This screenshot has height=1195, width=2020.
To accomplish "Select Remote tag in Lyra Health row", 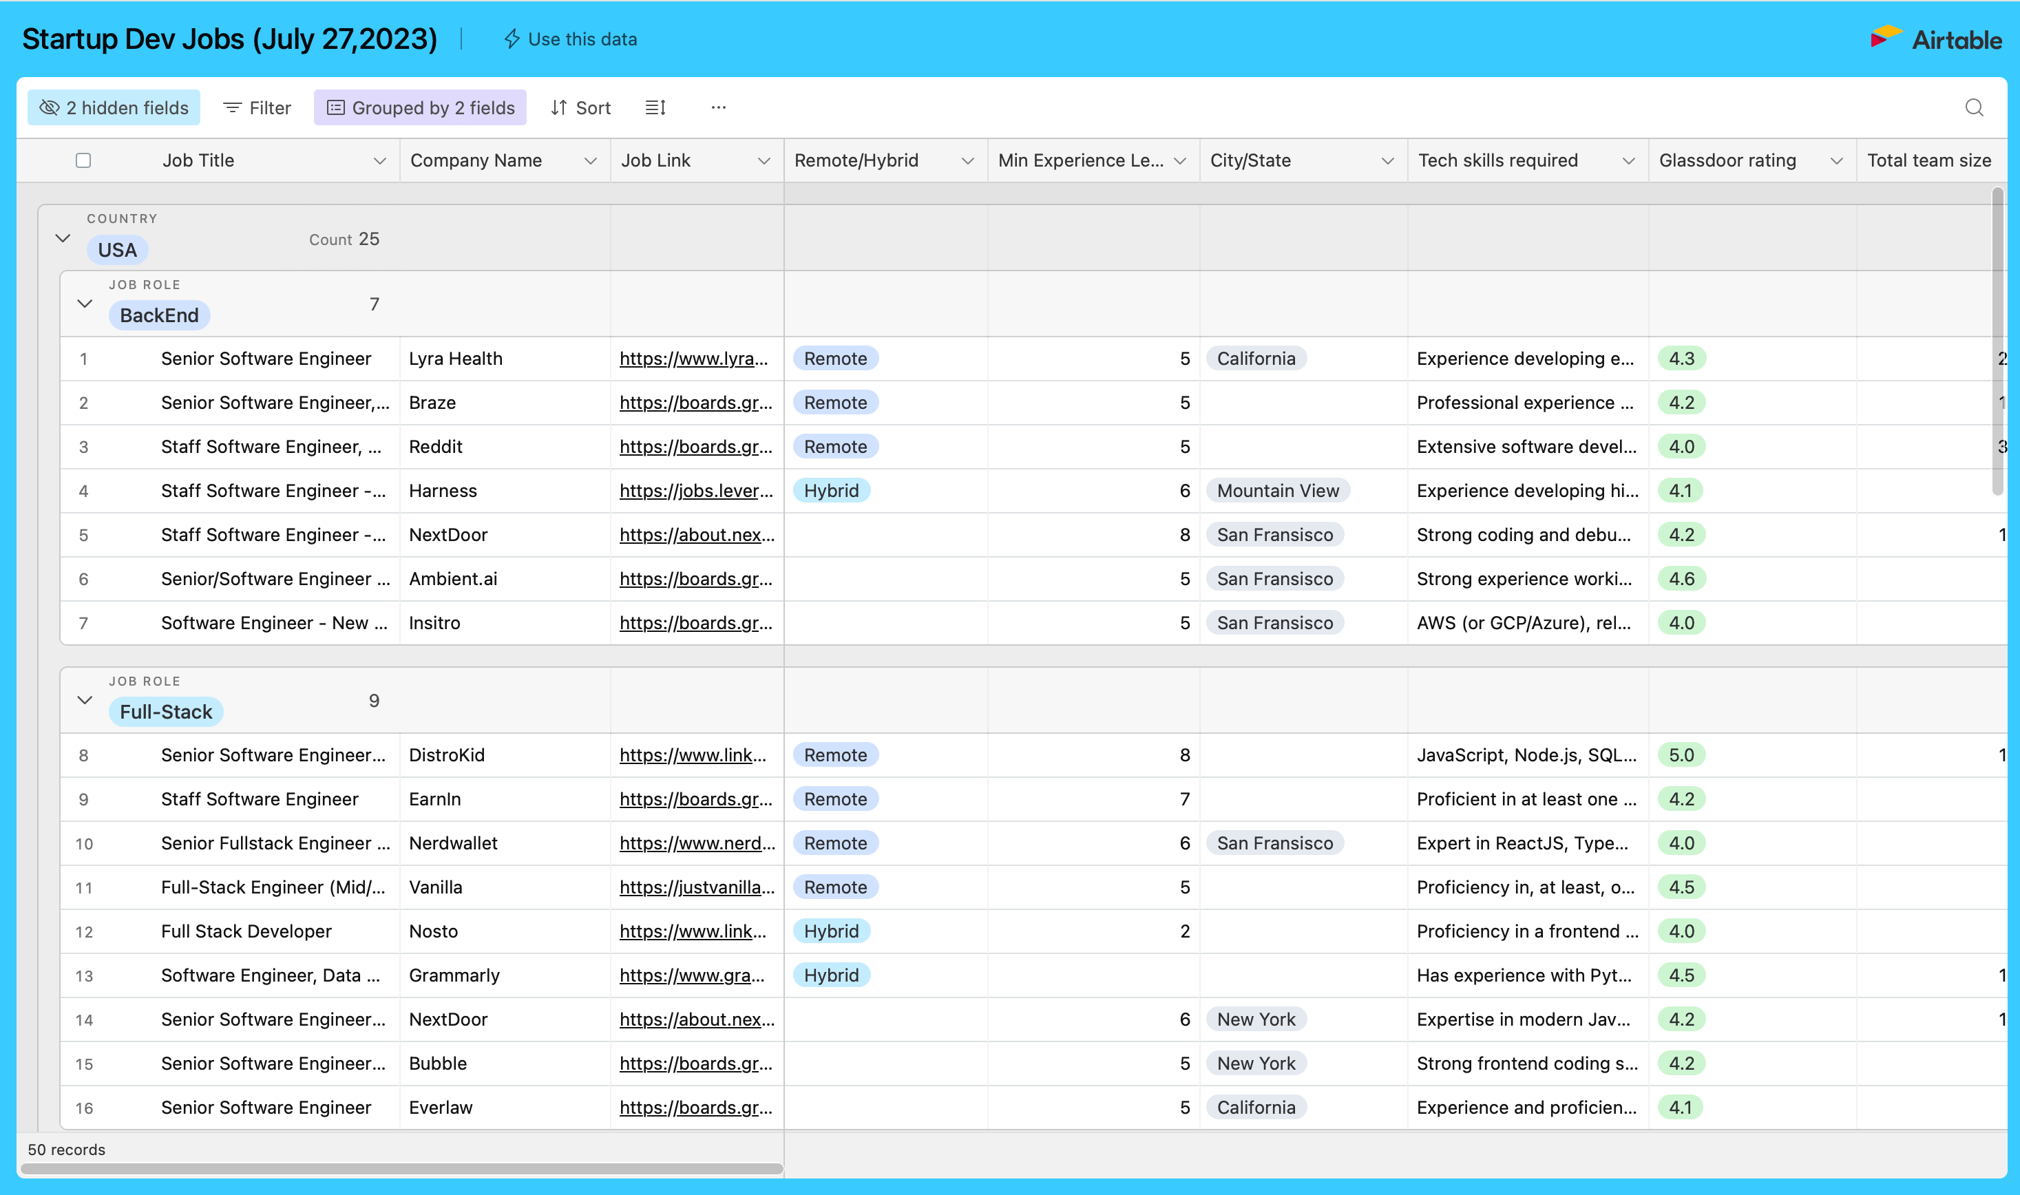I will coord(835,359).
